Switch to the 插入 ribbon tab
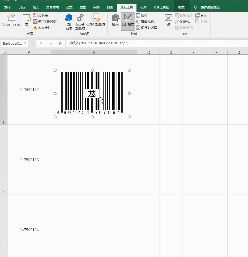 [36, 7]
